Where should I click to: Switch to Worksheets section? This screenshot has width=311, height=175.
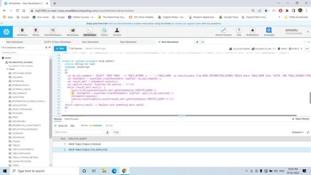pyautogui.click(x=89, y=32)
